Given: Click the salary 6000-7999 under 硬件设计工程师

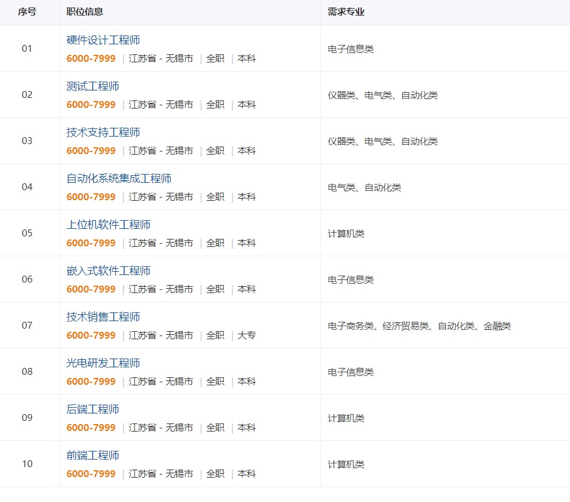Looking at the screenshot, I should (91, 59).
